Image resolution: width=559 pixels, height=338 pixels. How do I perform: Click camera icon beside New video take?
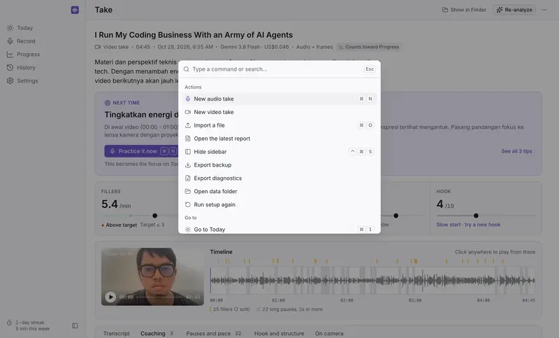point(188,112)
